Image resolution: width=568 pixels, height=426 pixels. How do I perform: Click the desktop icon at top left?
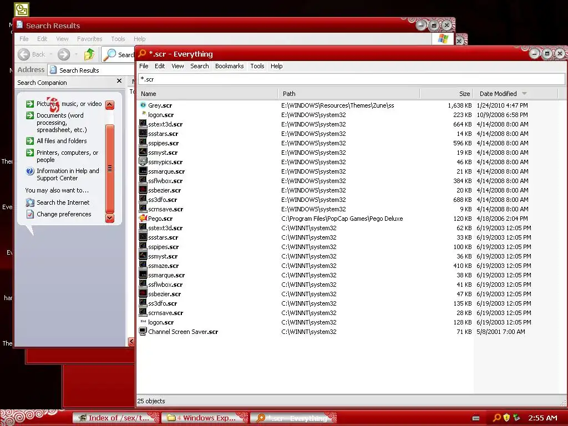click(x=22, y=9)
